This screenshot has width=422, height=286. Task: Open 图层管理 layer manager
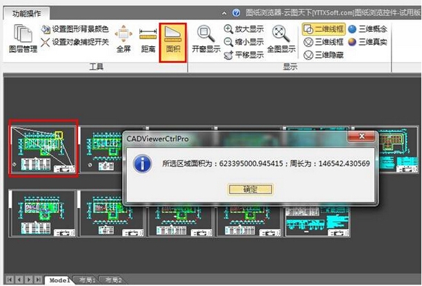click(23, 40)
